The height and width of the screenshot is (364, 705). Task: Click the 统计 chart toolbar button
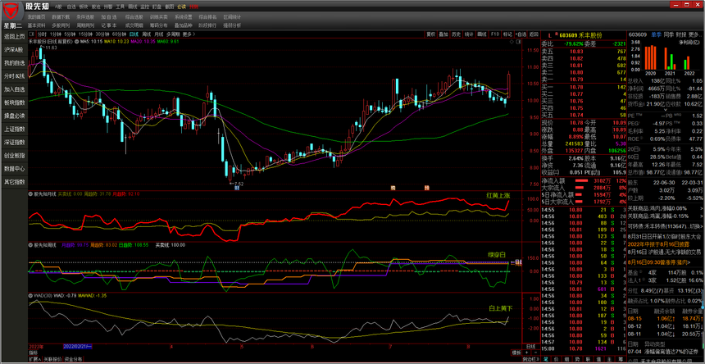coord(470,34)
